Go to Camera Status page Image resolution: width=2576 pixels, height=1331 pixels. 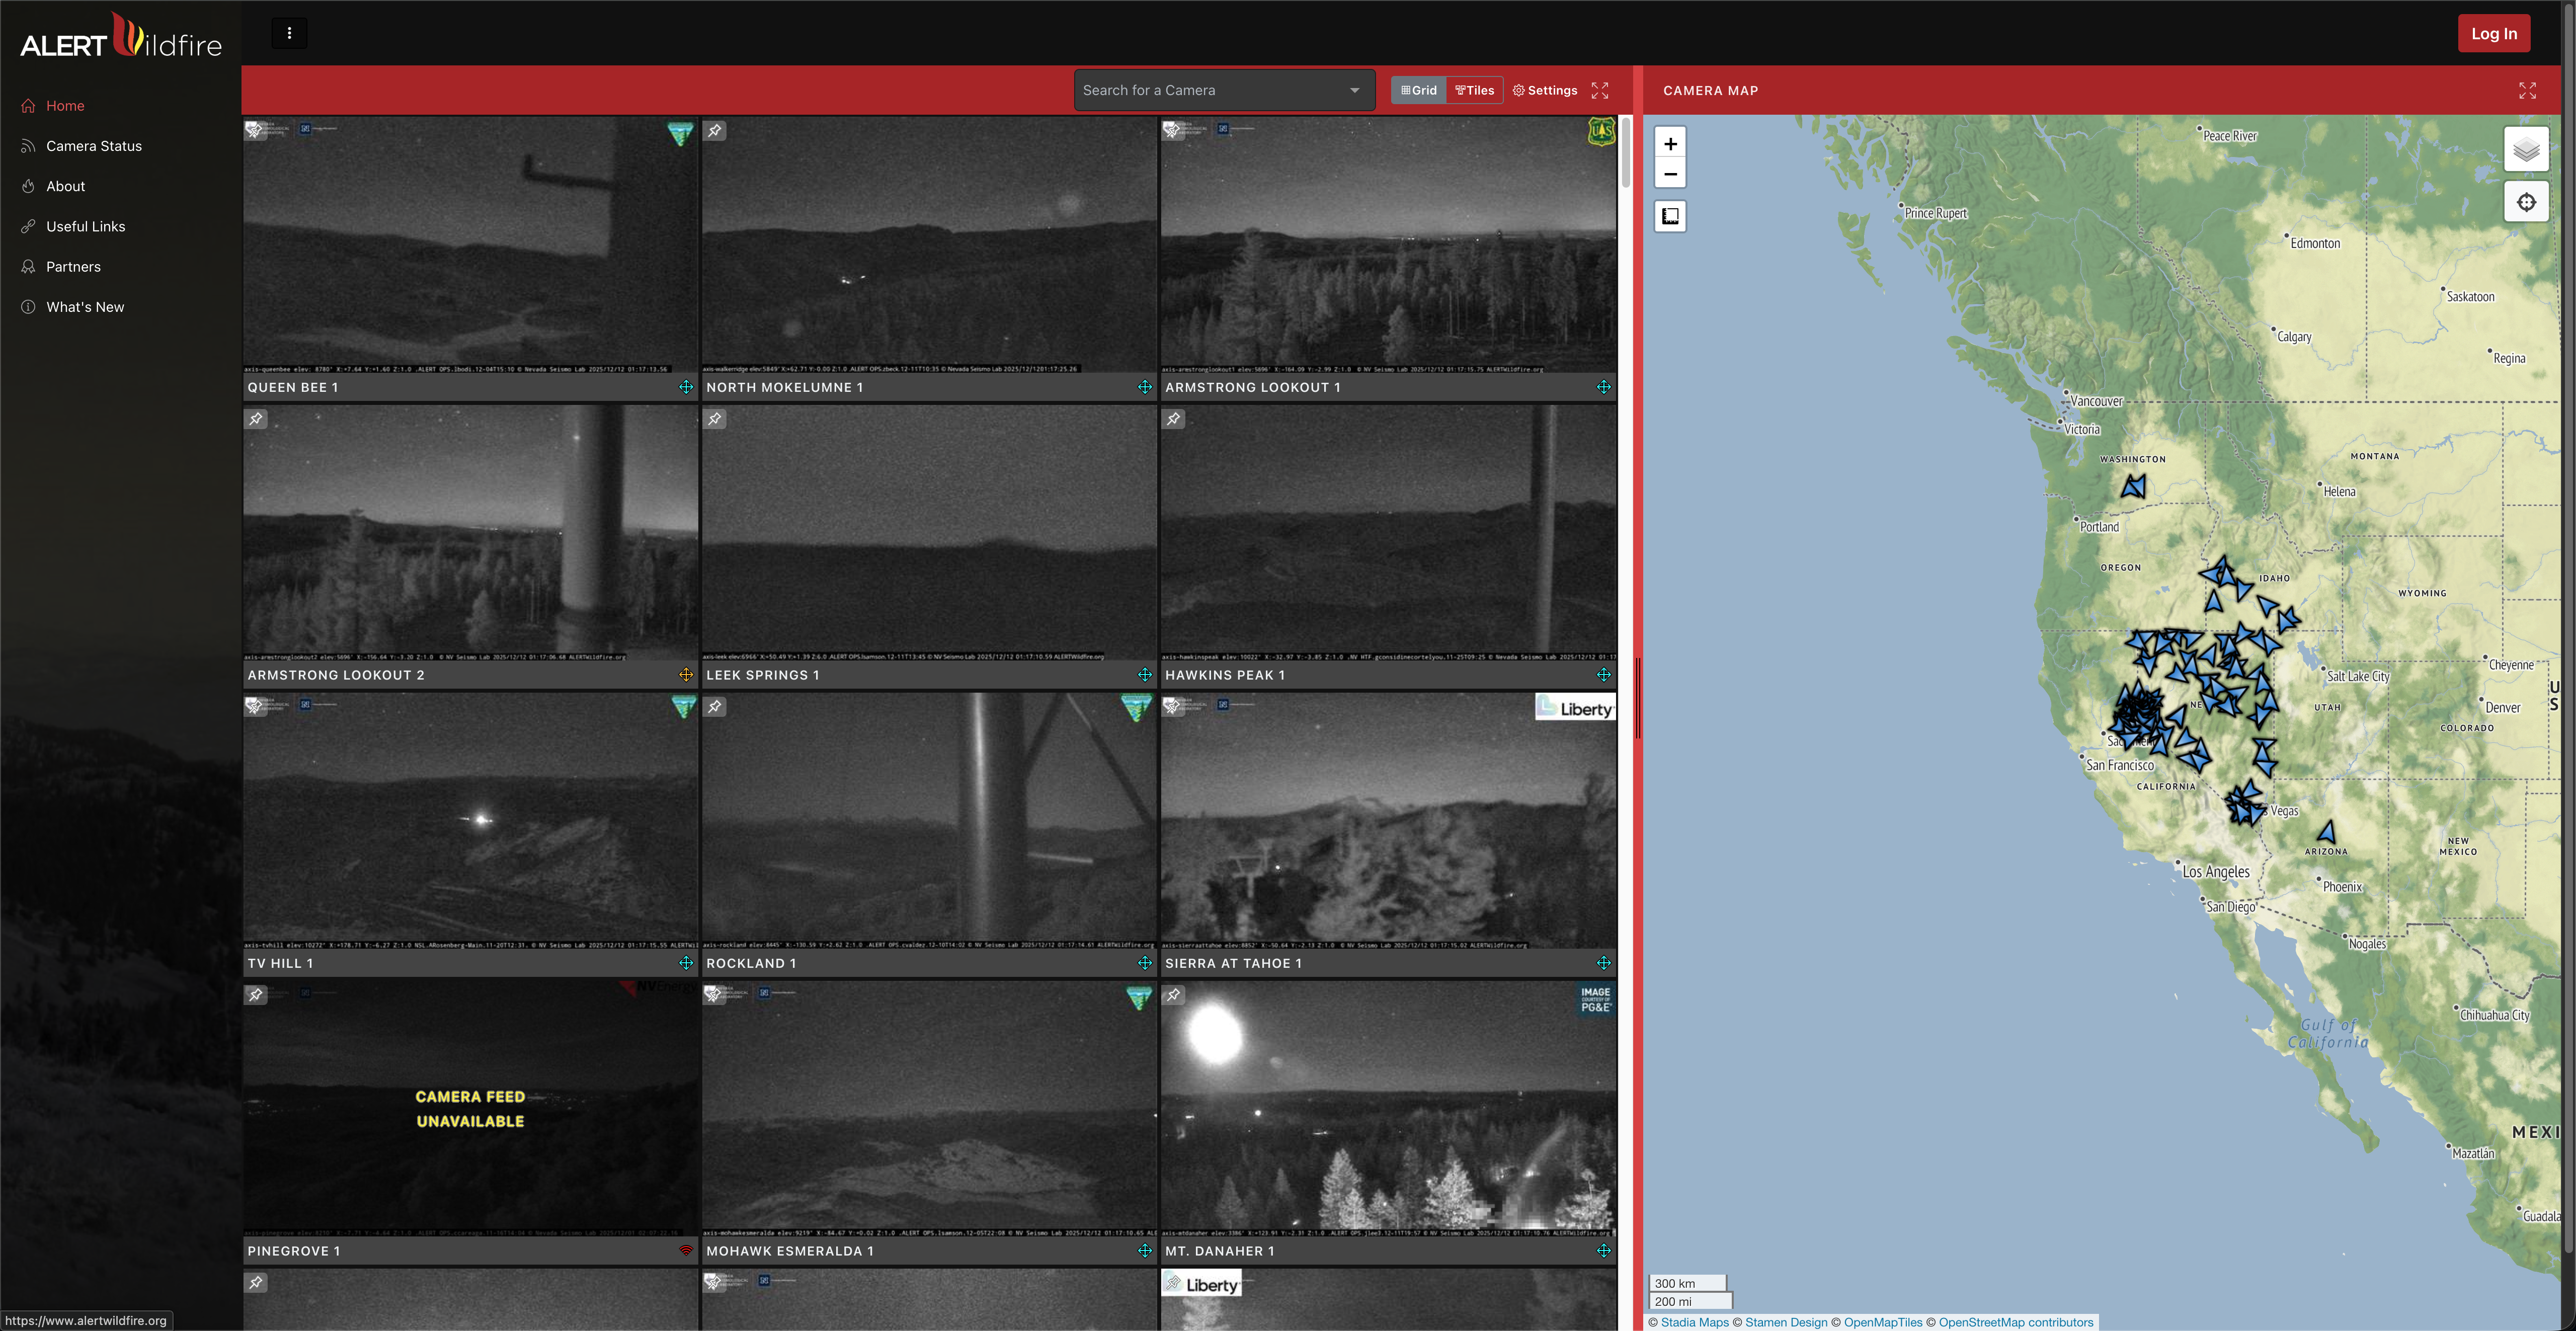[x=94, y=146]
